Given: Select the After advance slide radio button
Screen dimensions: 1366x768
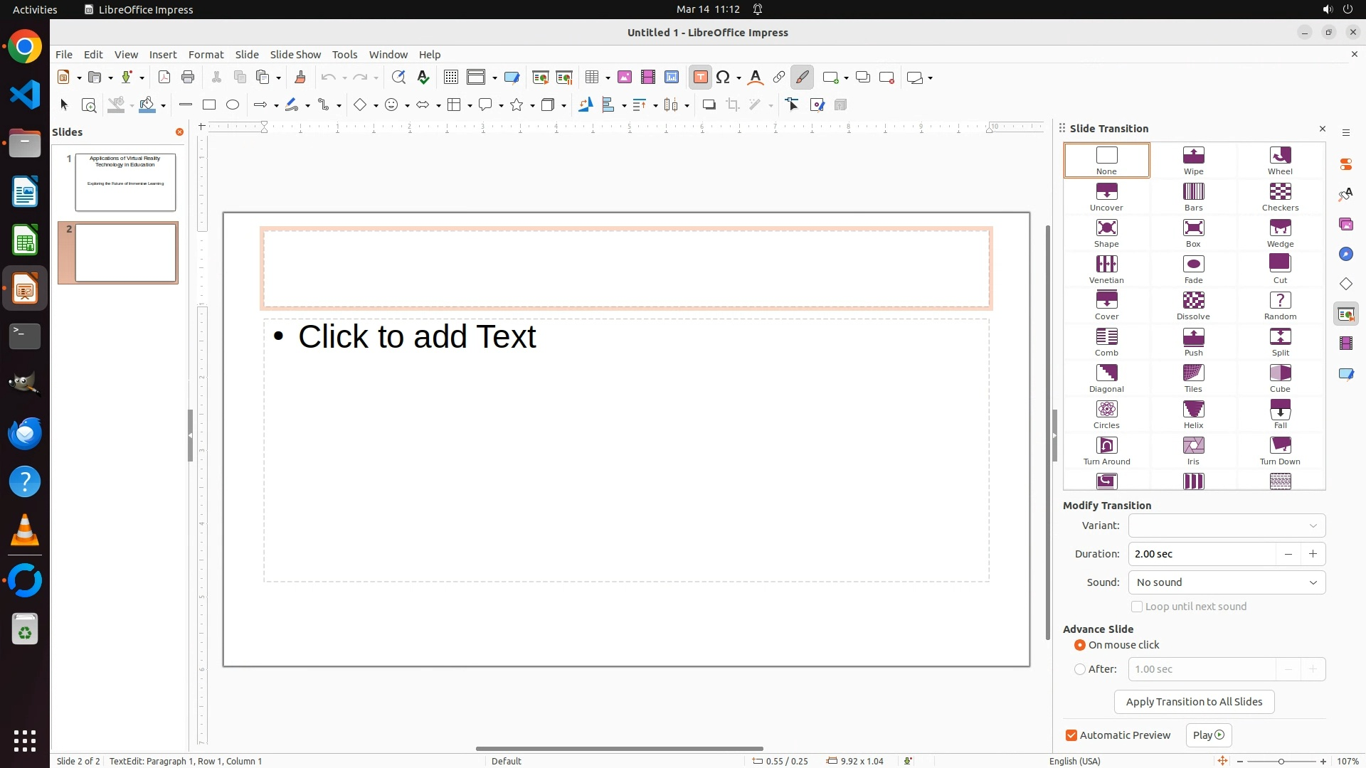Looking at the screenshot, I should pos(1080,669).
